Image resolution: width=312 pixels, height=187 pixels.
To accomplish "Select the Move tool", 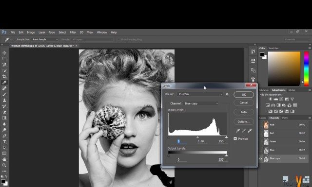I will click(x=4, y=53).
